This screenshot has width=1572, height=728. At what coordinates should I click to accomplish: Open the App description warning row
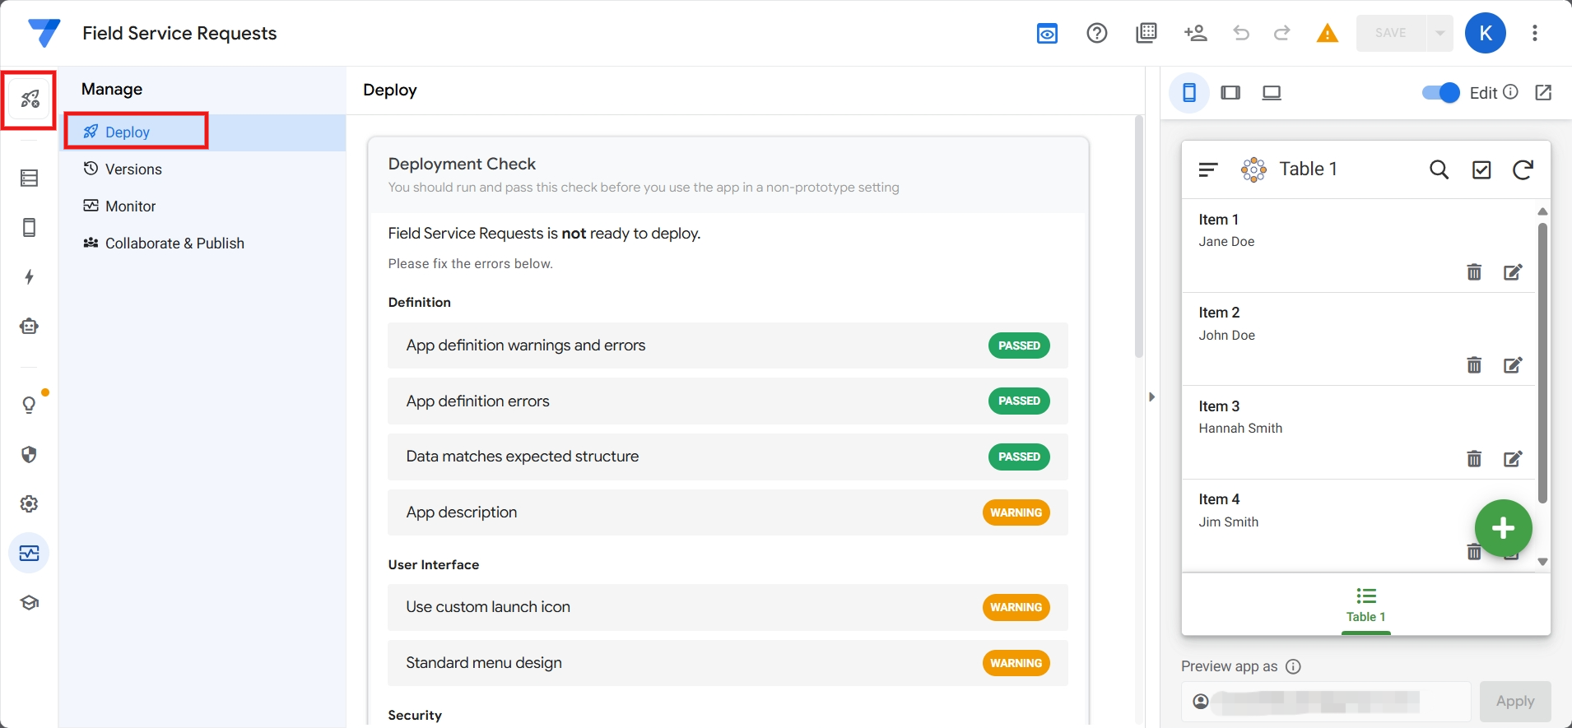(728, 512)
